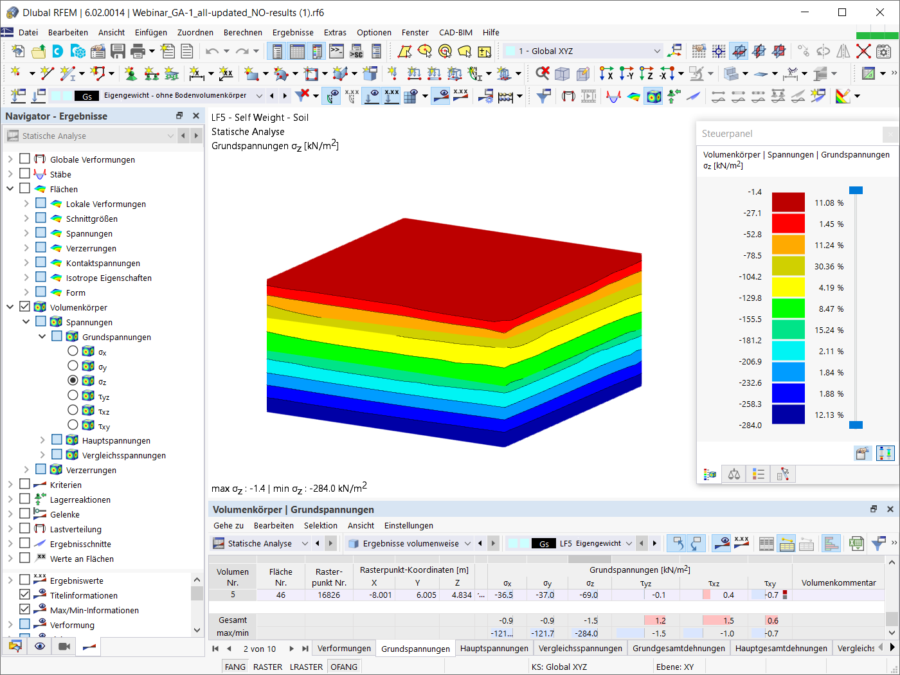The width and height of the screenshot is (900, 675).
Task: Select the σx radio button
Action: pos(73,351)
